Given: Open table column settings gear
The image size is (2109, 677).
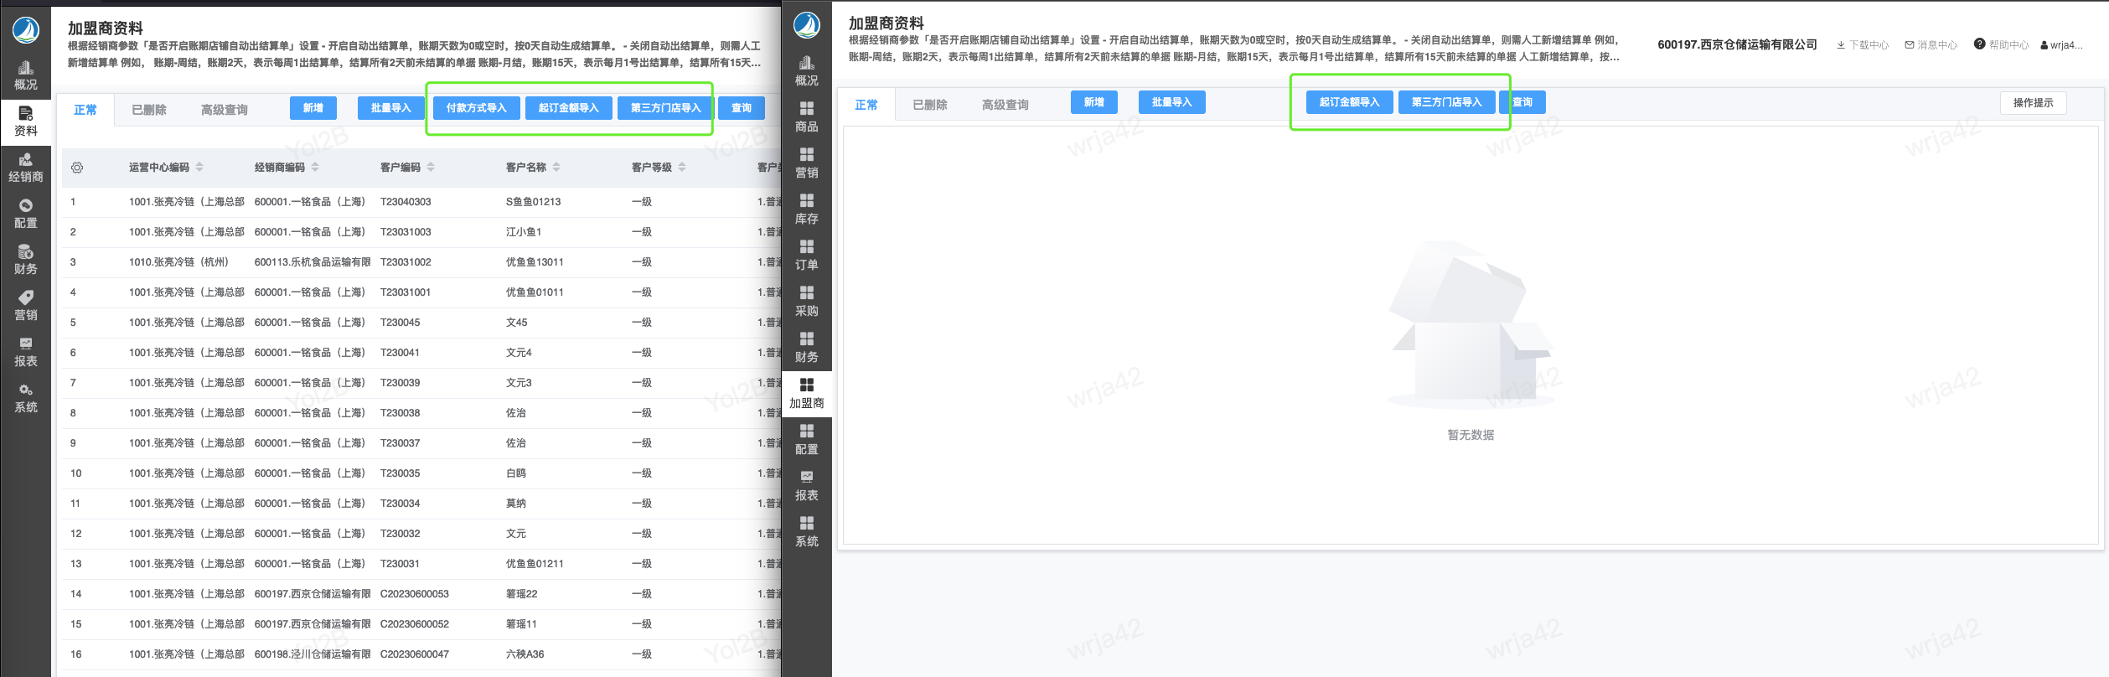Looking at the screenshot, I should click(77, 168).
